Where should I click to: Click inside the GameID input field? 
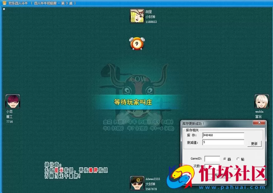coord(212,159)
